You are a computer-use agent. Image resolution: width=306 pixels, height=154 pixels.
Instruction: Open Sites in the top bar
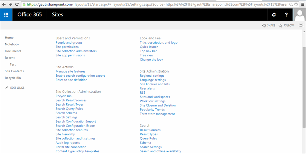pos(58,15)
